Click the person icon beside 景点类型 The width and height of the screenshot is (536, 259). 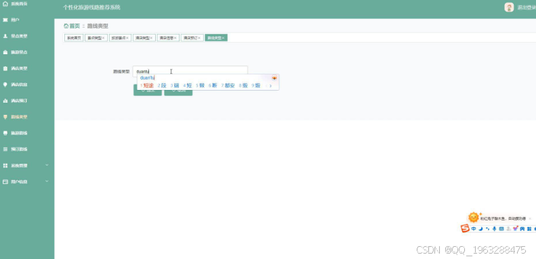click(5, 36)
